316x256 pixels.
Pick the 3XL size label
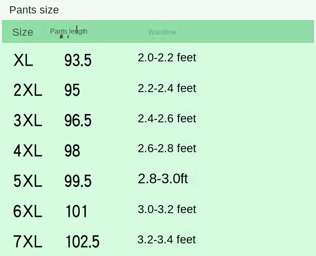pos(28,121)
